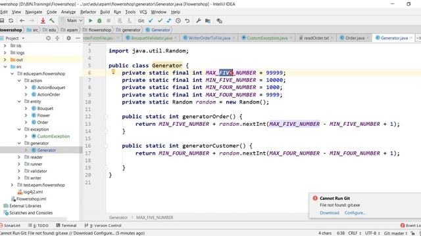Collapse the entity package
This screenshot has width=421, height=236.
19,102
